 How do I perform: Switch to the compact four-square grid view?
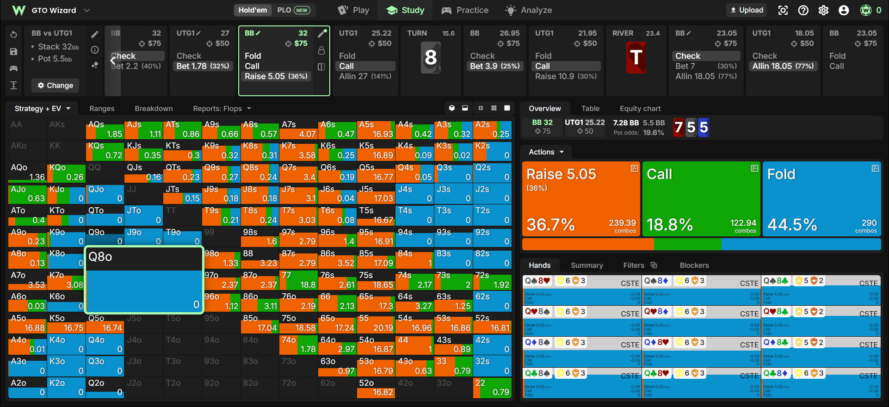481,108
